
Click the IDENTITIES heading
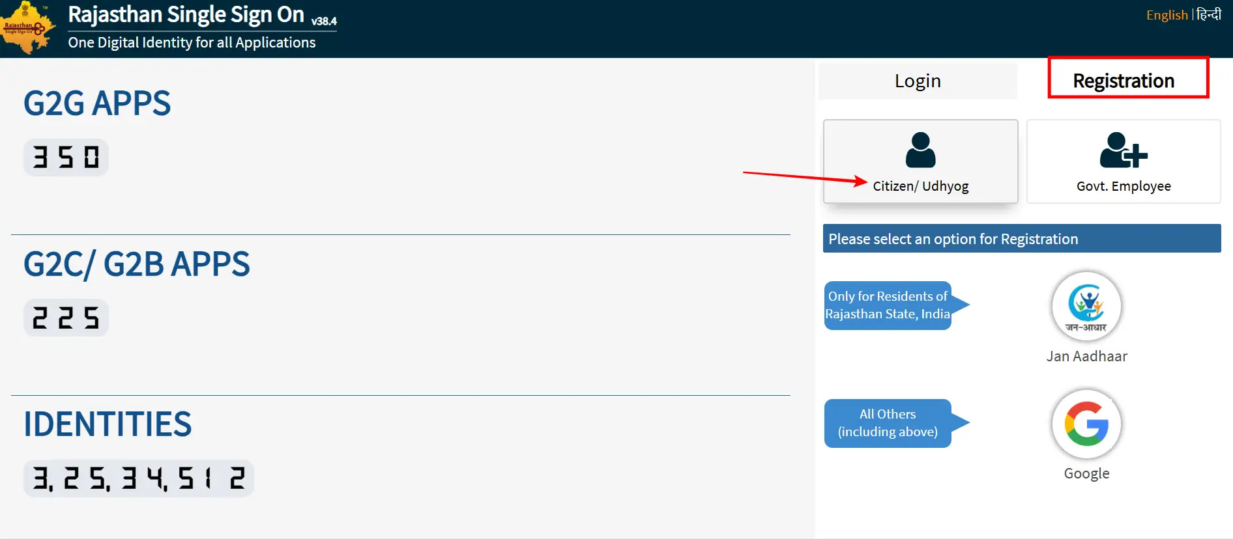108,424
